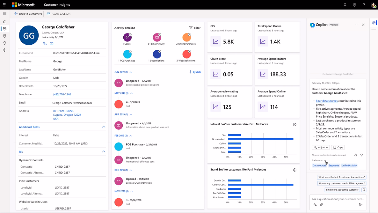Give a thumbs down to the Copilot response
Screen dimensions: 378x213
pos(361,155)
